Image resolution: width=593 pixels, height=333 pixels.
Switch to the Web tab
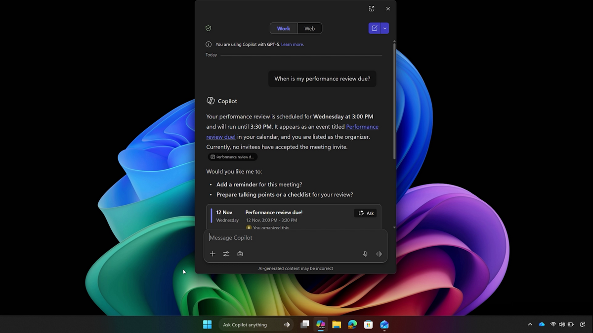pyautogui.click(x=309, y=28)
